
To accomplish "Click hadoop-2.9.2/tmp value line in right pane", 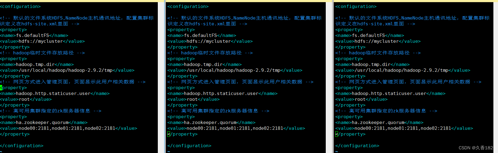I will point(403,70).
